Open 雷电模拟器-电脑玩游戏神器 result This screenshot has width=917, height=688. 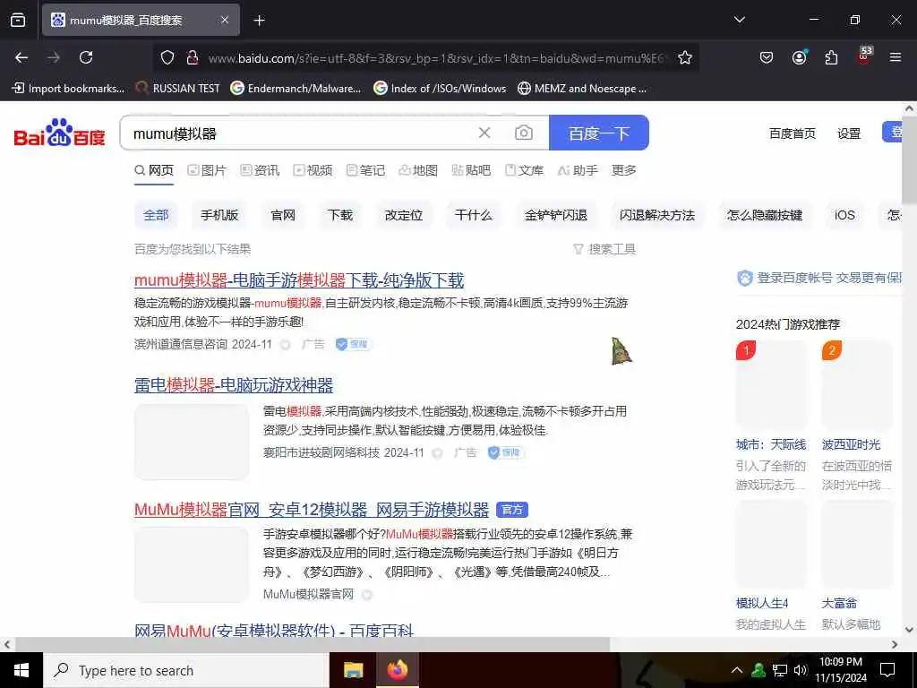pyautogui.click(x=234, y=385)
